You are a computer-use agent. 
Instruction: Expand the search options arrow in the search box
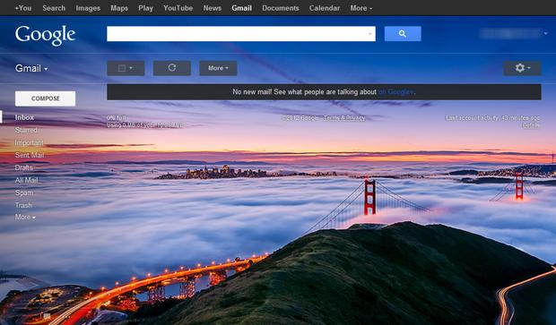[x=369, y=34]
